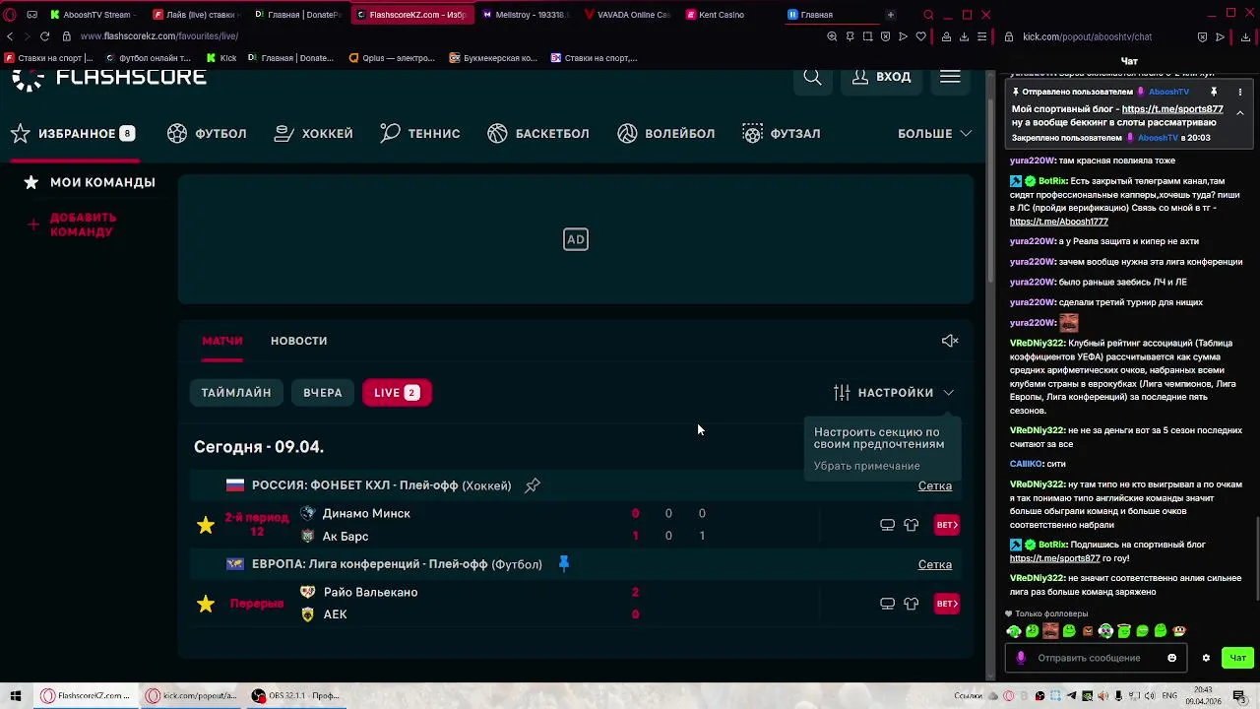Switch to the БАСКЕТБОЛ sport tab
The width and height of the screenshot is (1260, 709).
pos(538,133)
